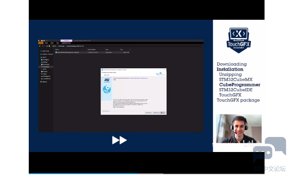Open Pictures folder in sidebar
This screenshot has height=176, width=290.
click(45, 72)
